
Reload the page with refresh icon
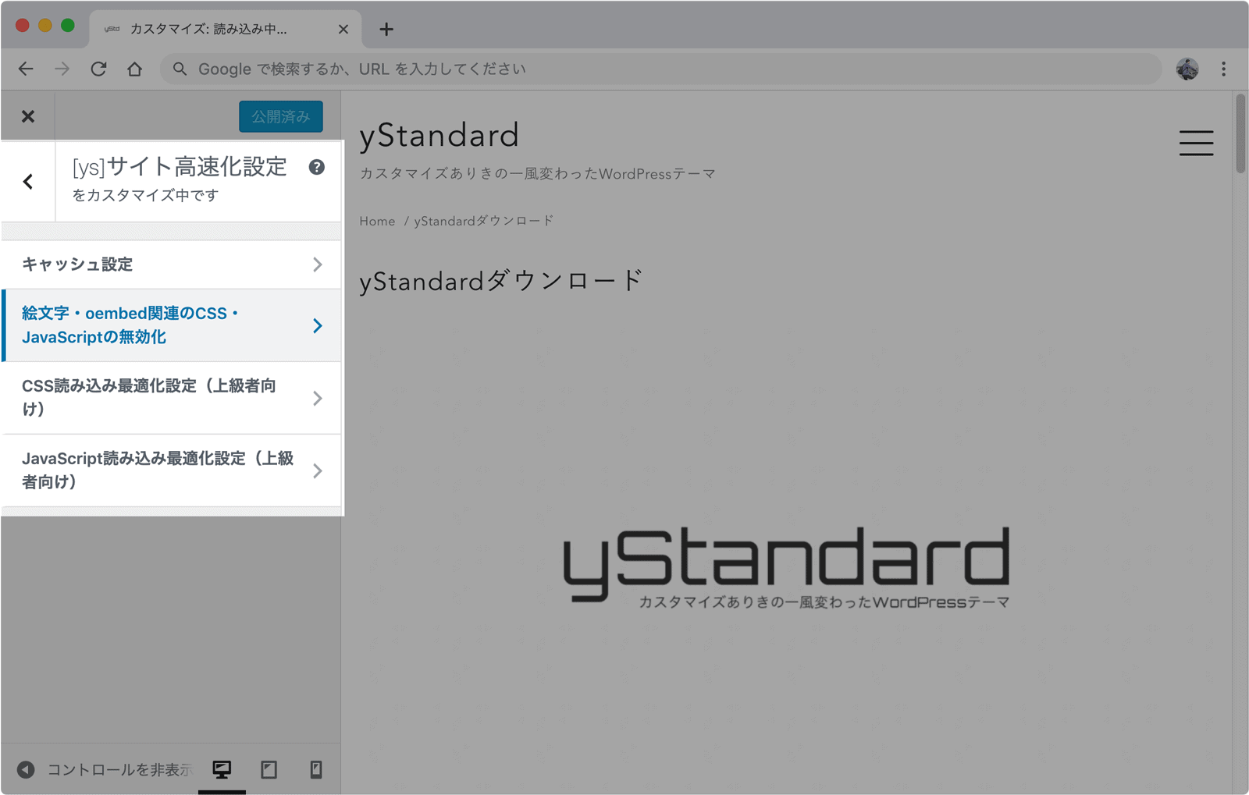[98, 69]
